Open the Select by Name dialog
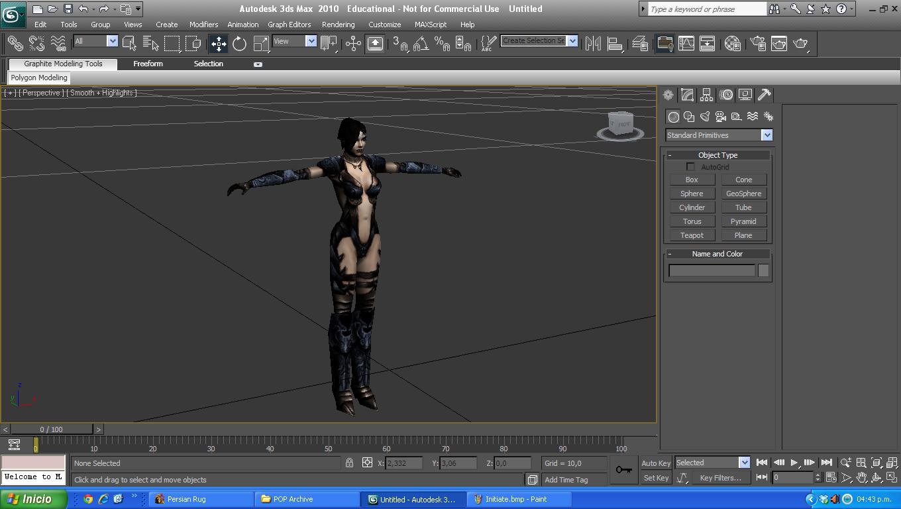 (x=151, y=44)
